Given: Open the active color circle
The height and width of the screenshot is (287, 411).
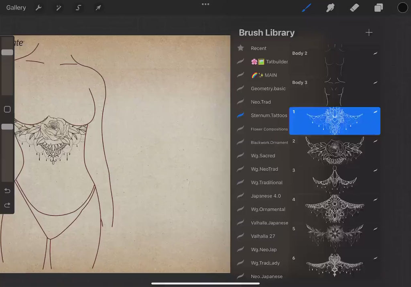Looking at the screenshot, I should 402,8.
